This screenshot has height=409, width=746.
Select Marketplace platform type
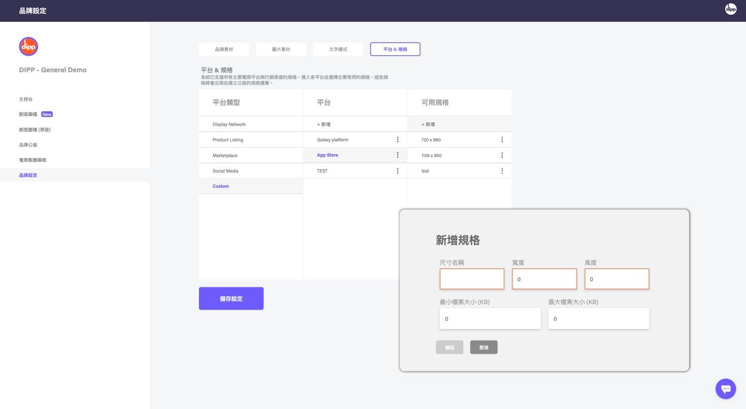(x=251, y=156)
